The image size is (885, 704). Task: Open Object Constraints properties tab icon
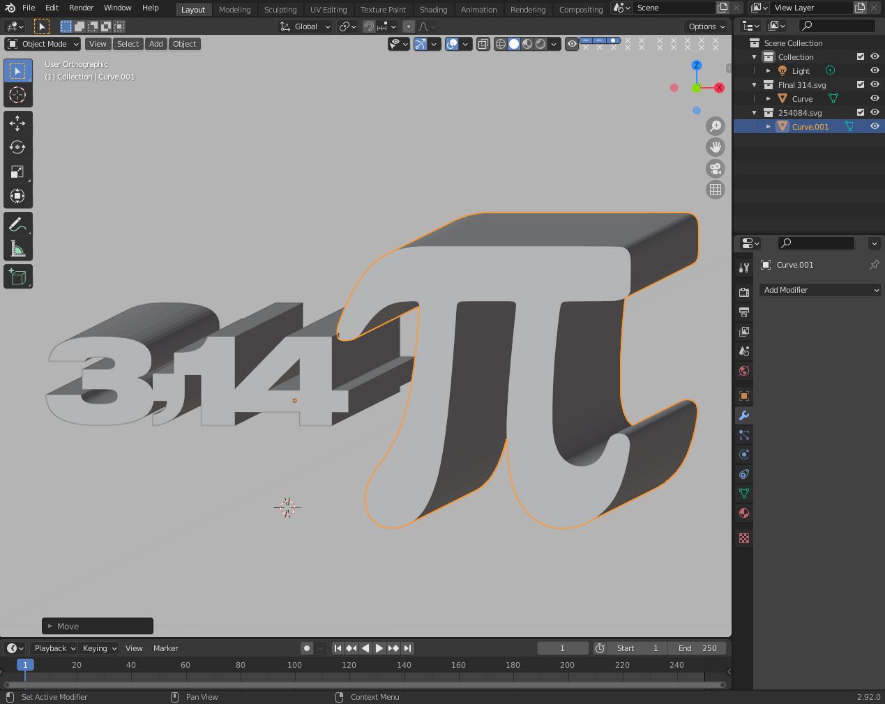(x=744, y=474)
